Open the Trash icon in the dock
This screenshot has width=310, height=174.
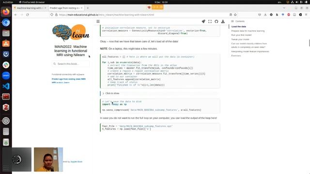pyautogui.click(x=6, y=142)
